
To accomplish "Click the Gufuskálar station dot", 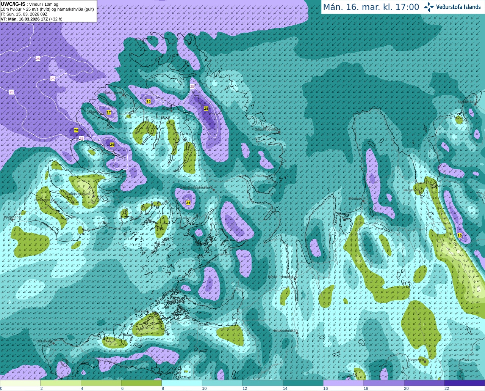I will 53,344.
